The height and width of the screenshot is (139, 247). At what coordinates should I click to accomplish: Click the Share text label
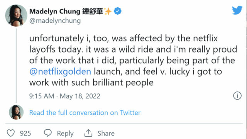coord(106,133)
